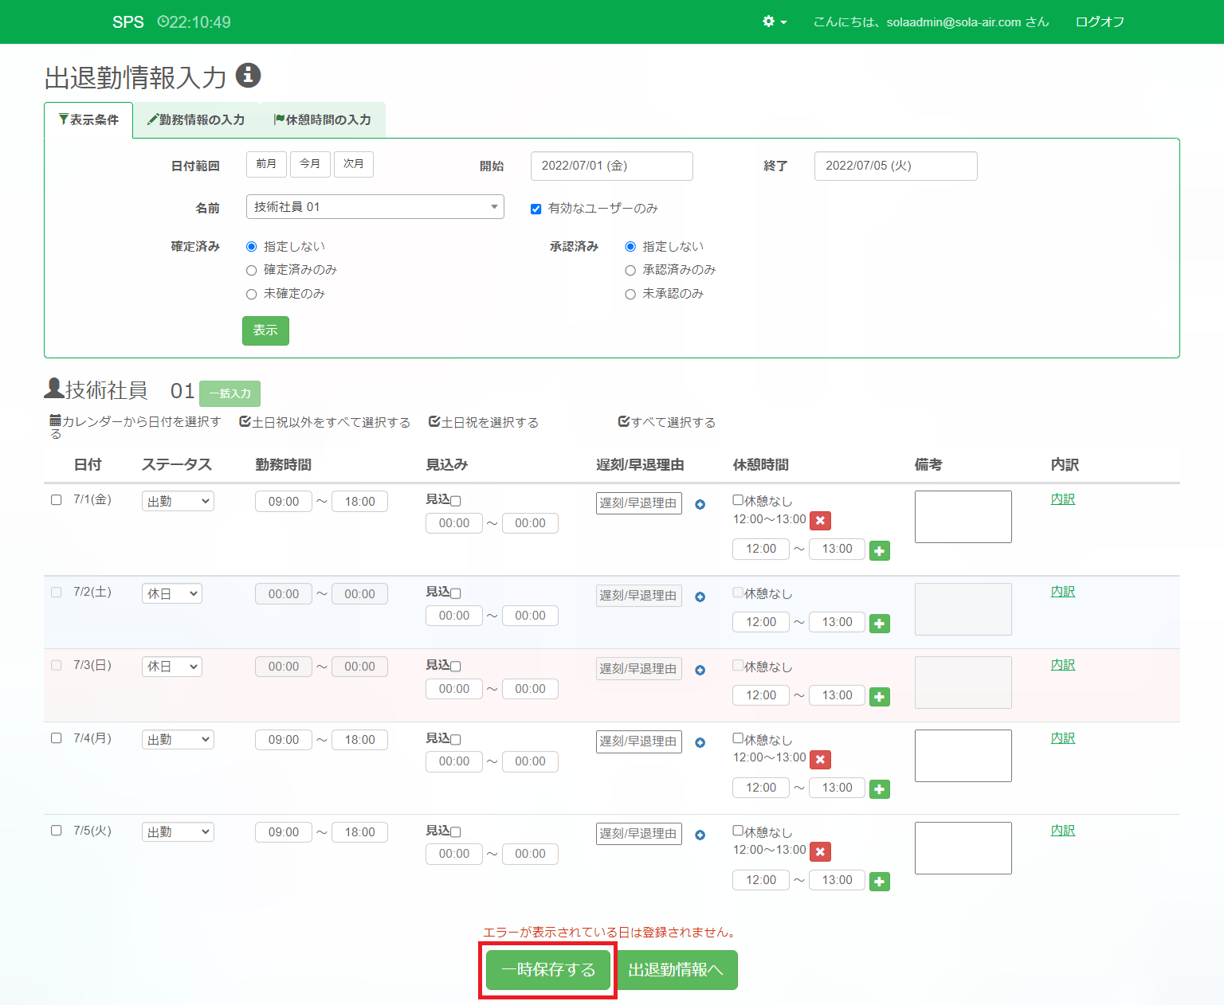Add a break time for 7/1

coord(879,550)
